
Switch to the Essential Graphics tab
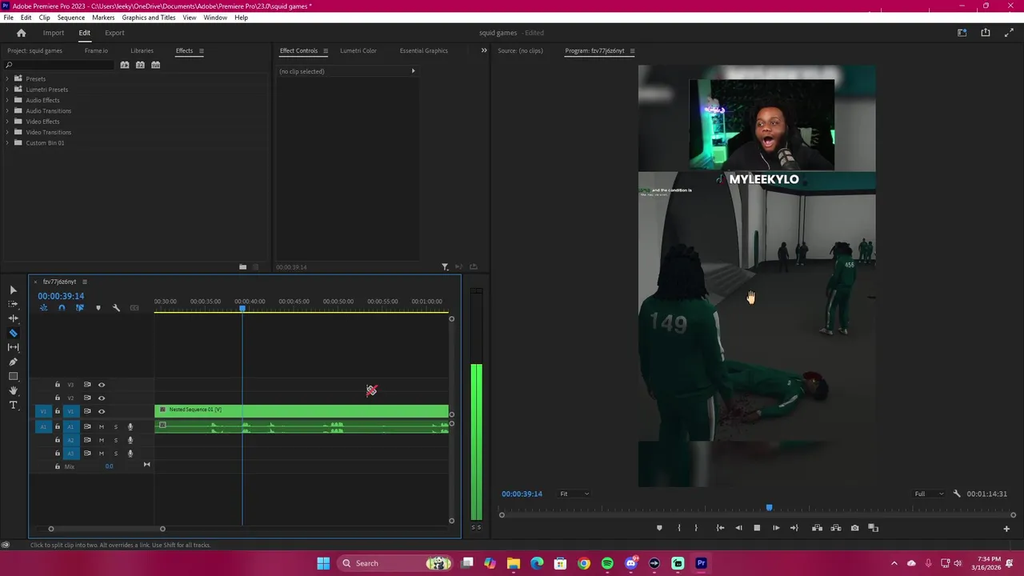tap(423, 50)
